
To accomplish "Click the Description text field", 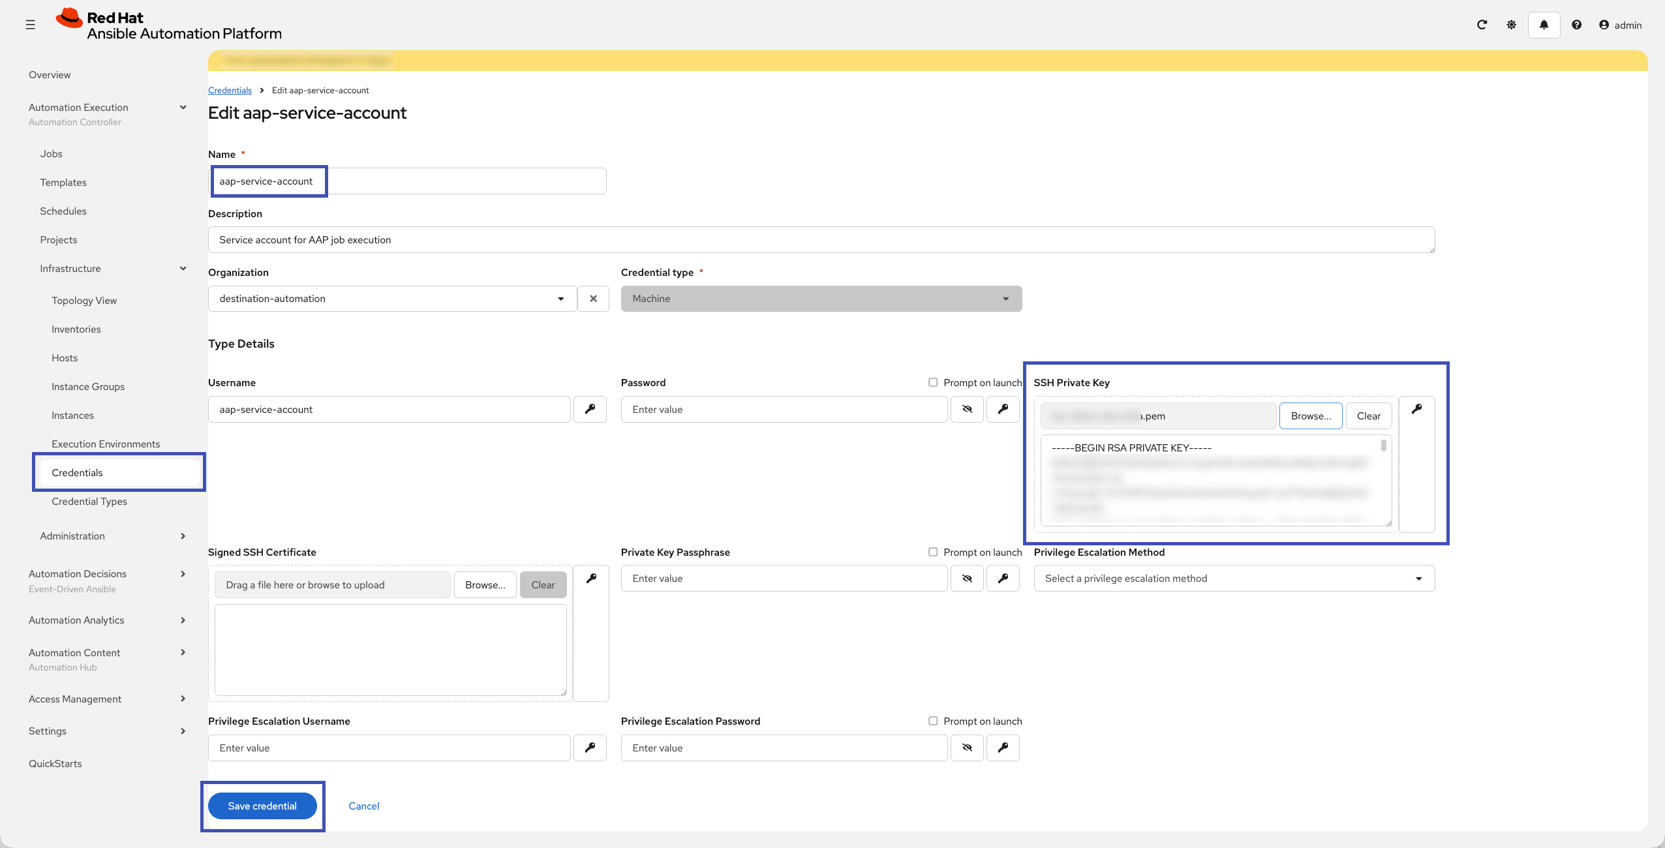I will click(821, 240).
